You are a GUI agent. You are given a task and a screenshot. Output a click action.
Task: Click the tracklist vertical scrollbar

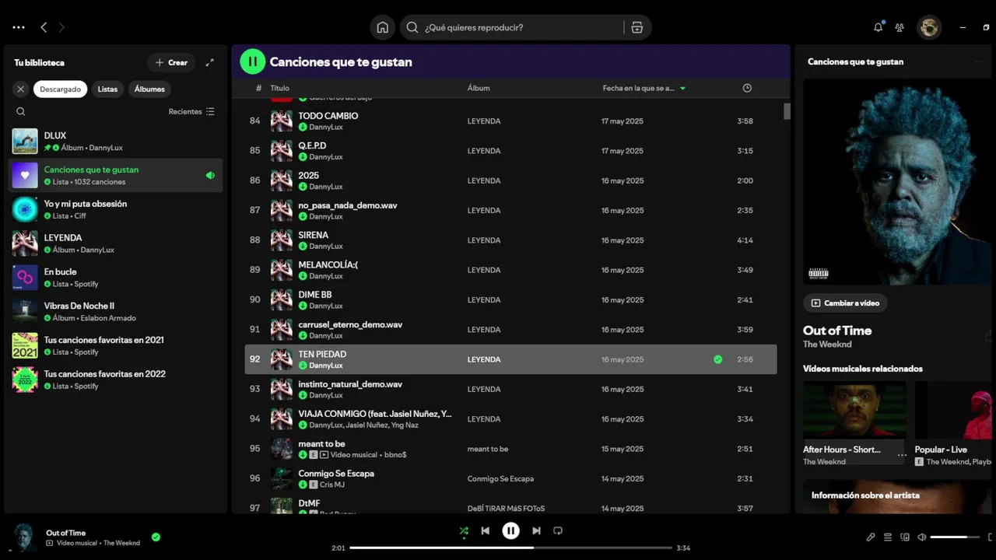[787, 111]
